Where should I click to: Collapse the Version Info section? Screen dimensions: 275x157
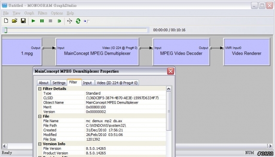40,144
